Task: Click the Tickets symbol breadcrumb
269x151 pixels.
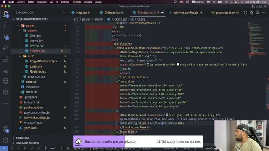Action: [138, 19]
